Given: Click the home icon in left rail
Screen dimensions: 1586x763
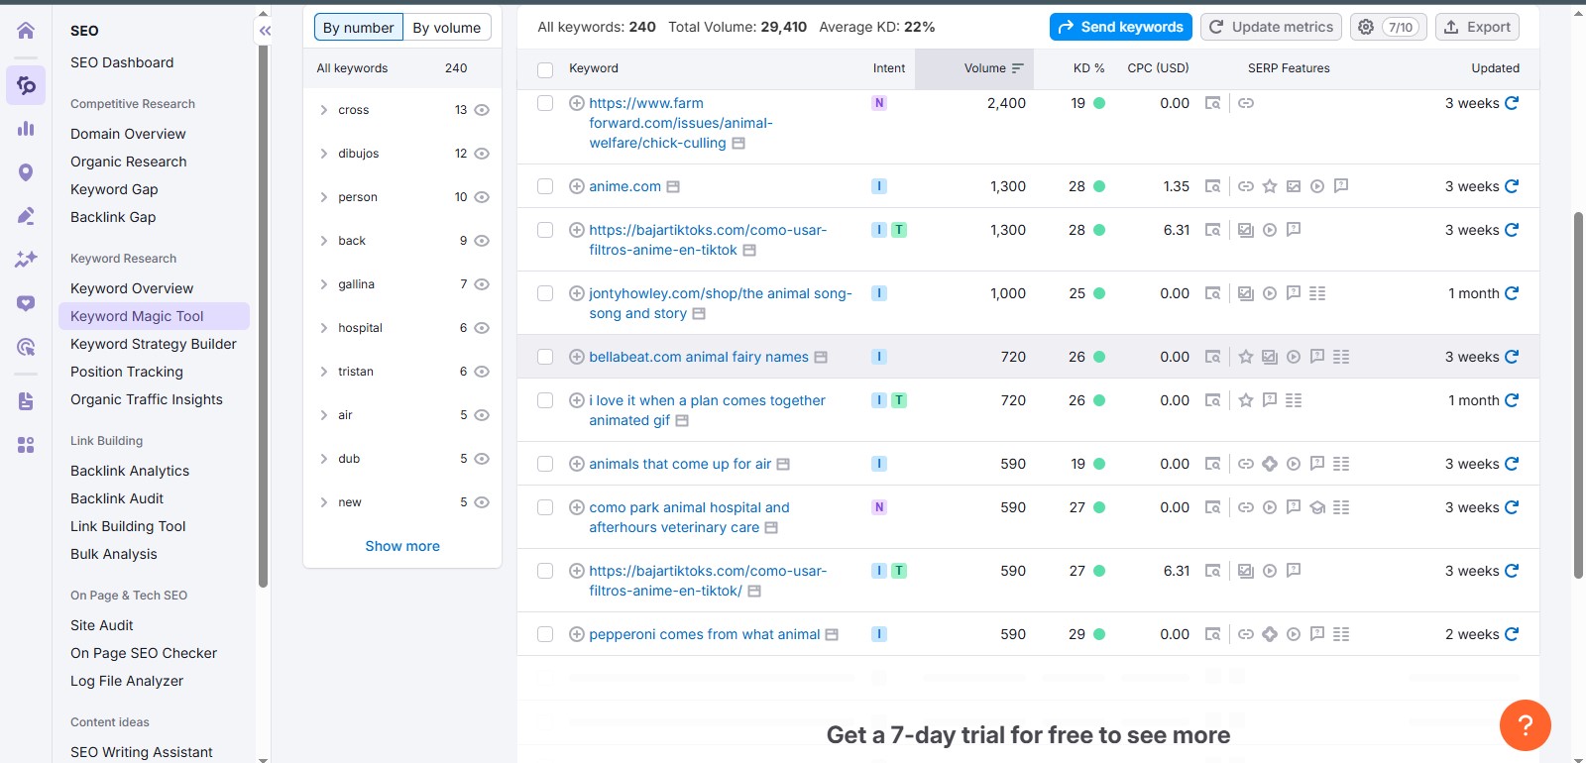Looking at the screenshot, I should click(26, 31).
